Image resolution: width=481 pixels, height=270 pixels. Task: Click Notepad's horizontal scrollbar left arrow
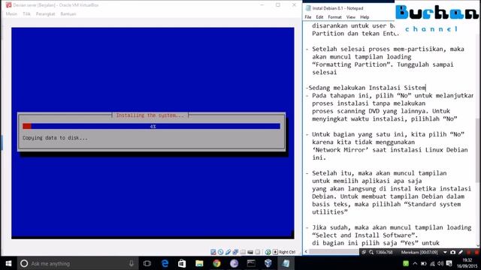[x=306, y=252]
